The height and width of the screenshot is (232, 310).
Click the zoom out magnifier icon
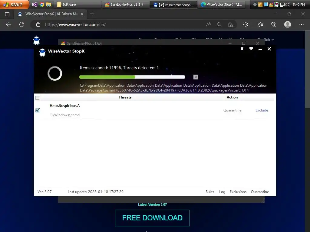(219, 24)
